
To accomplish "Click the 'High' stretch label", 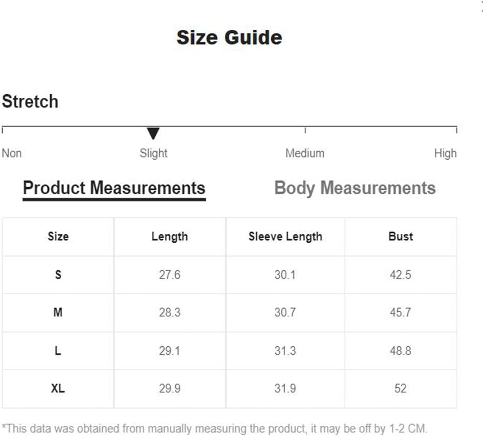I will click(x=445, y=153).
